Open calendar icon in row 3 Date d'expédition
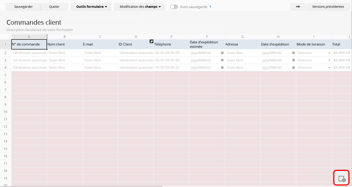The image size is (352, 187). (x=293, y=60)
